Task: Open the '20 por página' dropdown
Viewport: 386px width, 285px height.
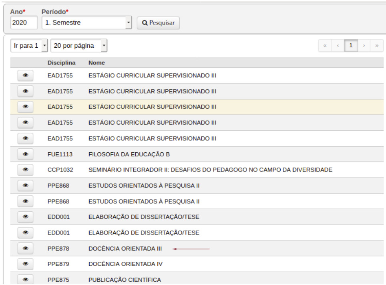Action: click(78, 46)
